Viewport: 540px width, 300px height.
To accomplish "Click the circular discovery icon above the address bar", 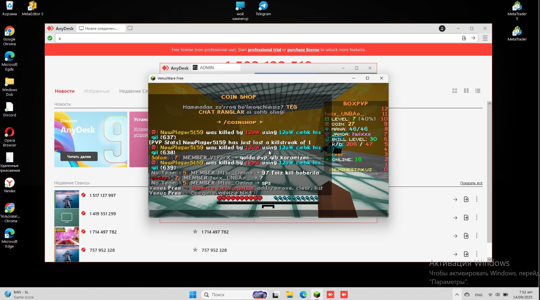I will click(x=442, y=28).
